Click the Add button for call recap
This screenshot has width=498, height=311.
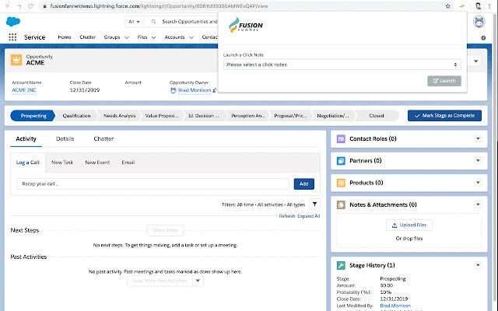point(304,183)
